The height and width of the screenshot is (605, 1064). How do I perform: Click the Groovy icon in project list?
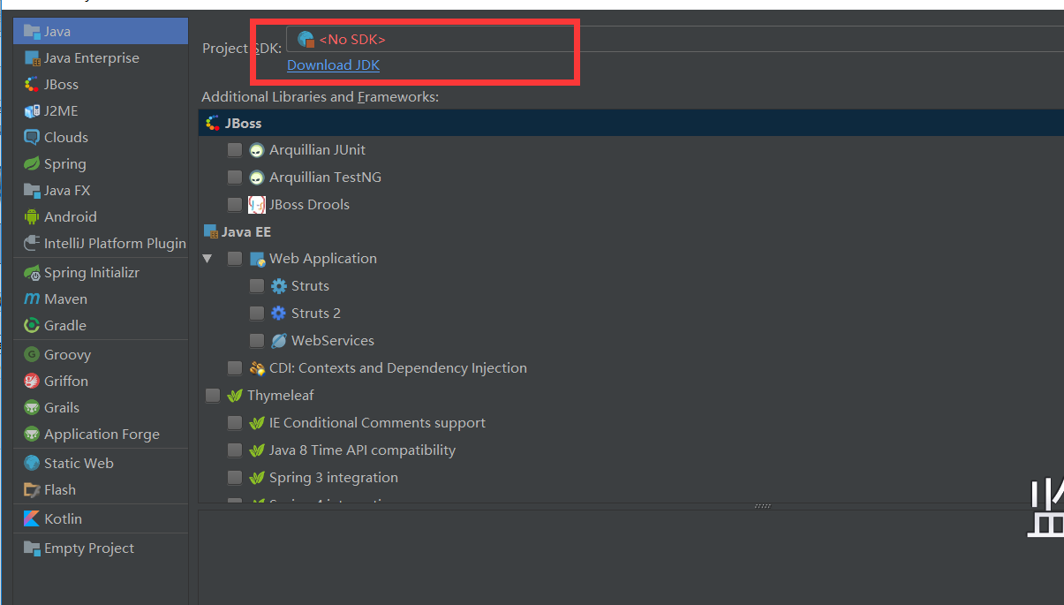[32, 355]
